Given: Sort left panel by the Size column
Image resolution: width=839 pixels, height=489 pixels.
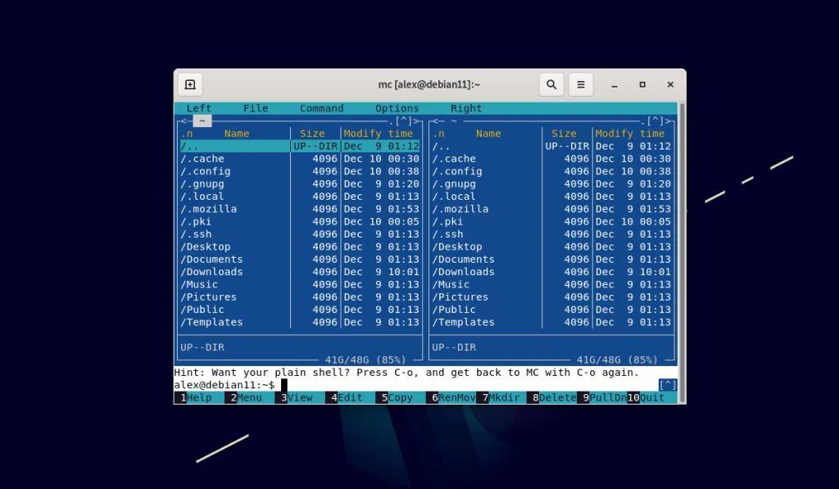Looking at the screenshot, I should [x=311, y=133].
